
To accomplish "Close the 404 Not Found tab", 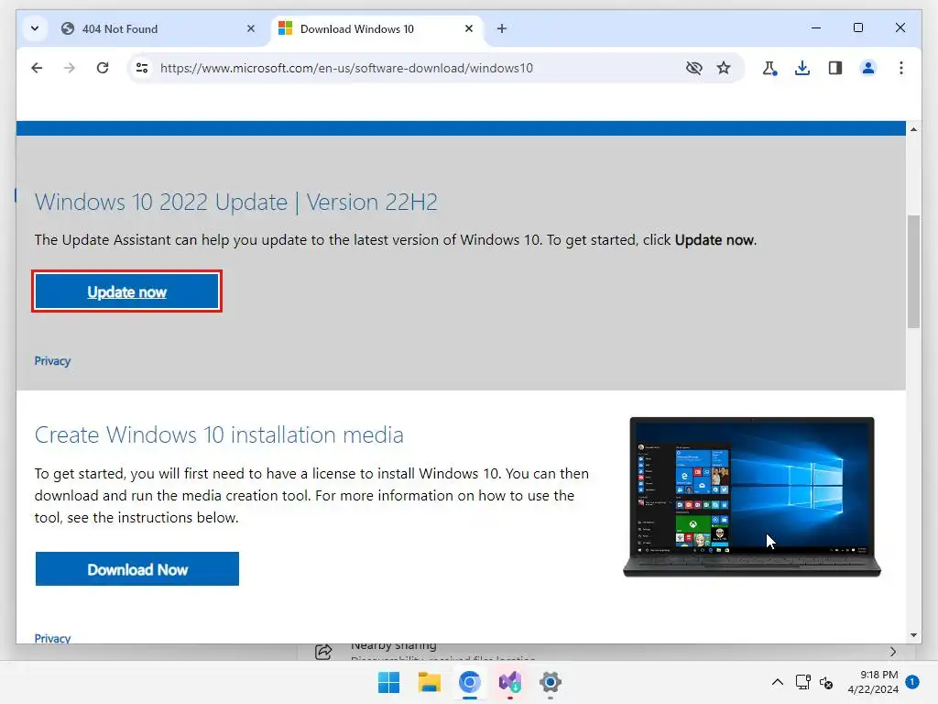I will [x=251, y=28].
